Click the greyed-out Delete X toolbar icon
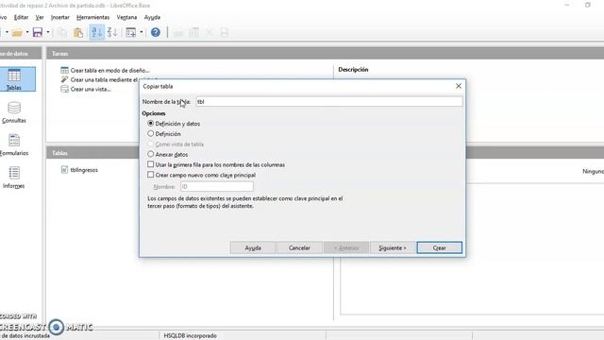Image resolution: width=604 pixels, height=340 pixels. [x=210, y=32]
